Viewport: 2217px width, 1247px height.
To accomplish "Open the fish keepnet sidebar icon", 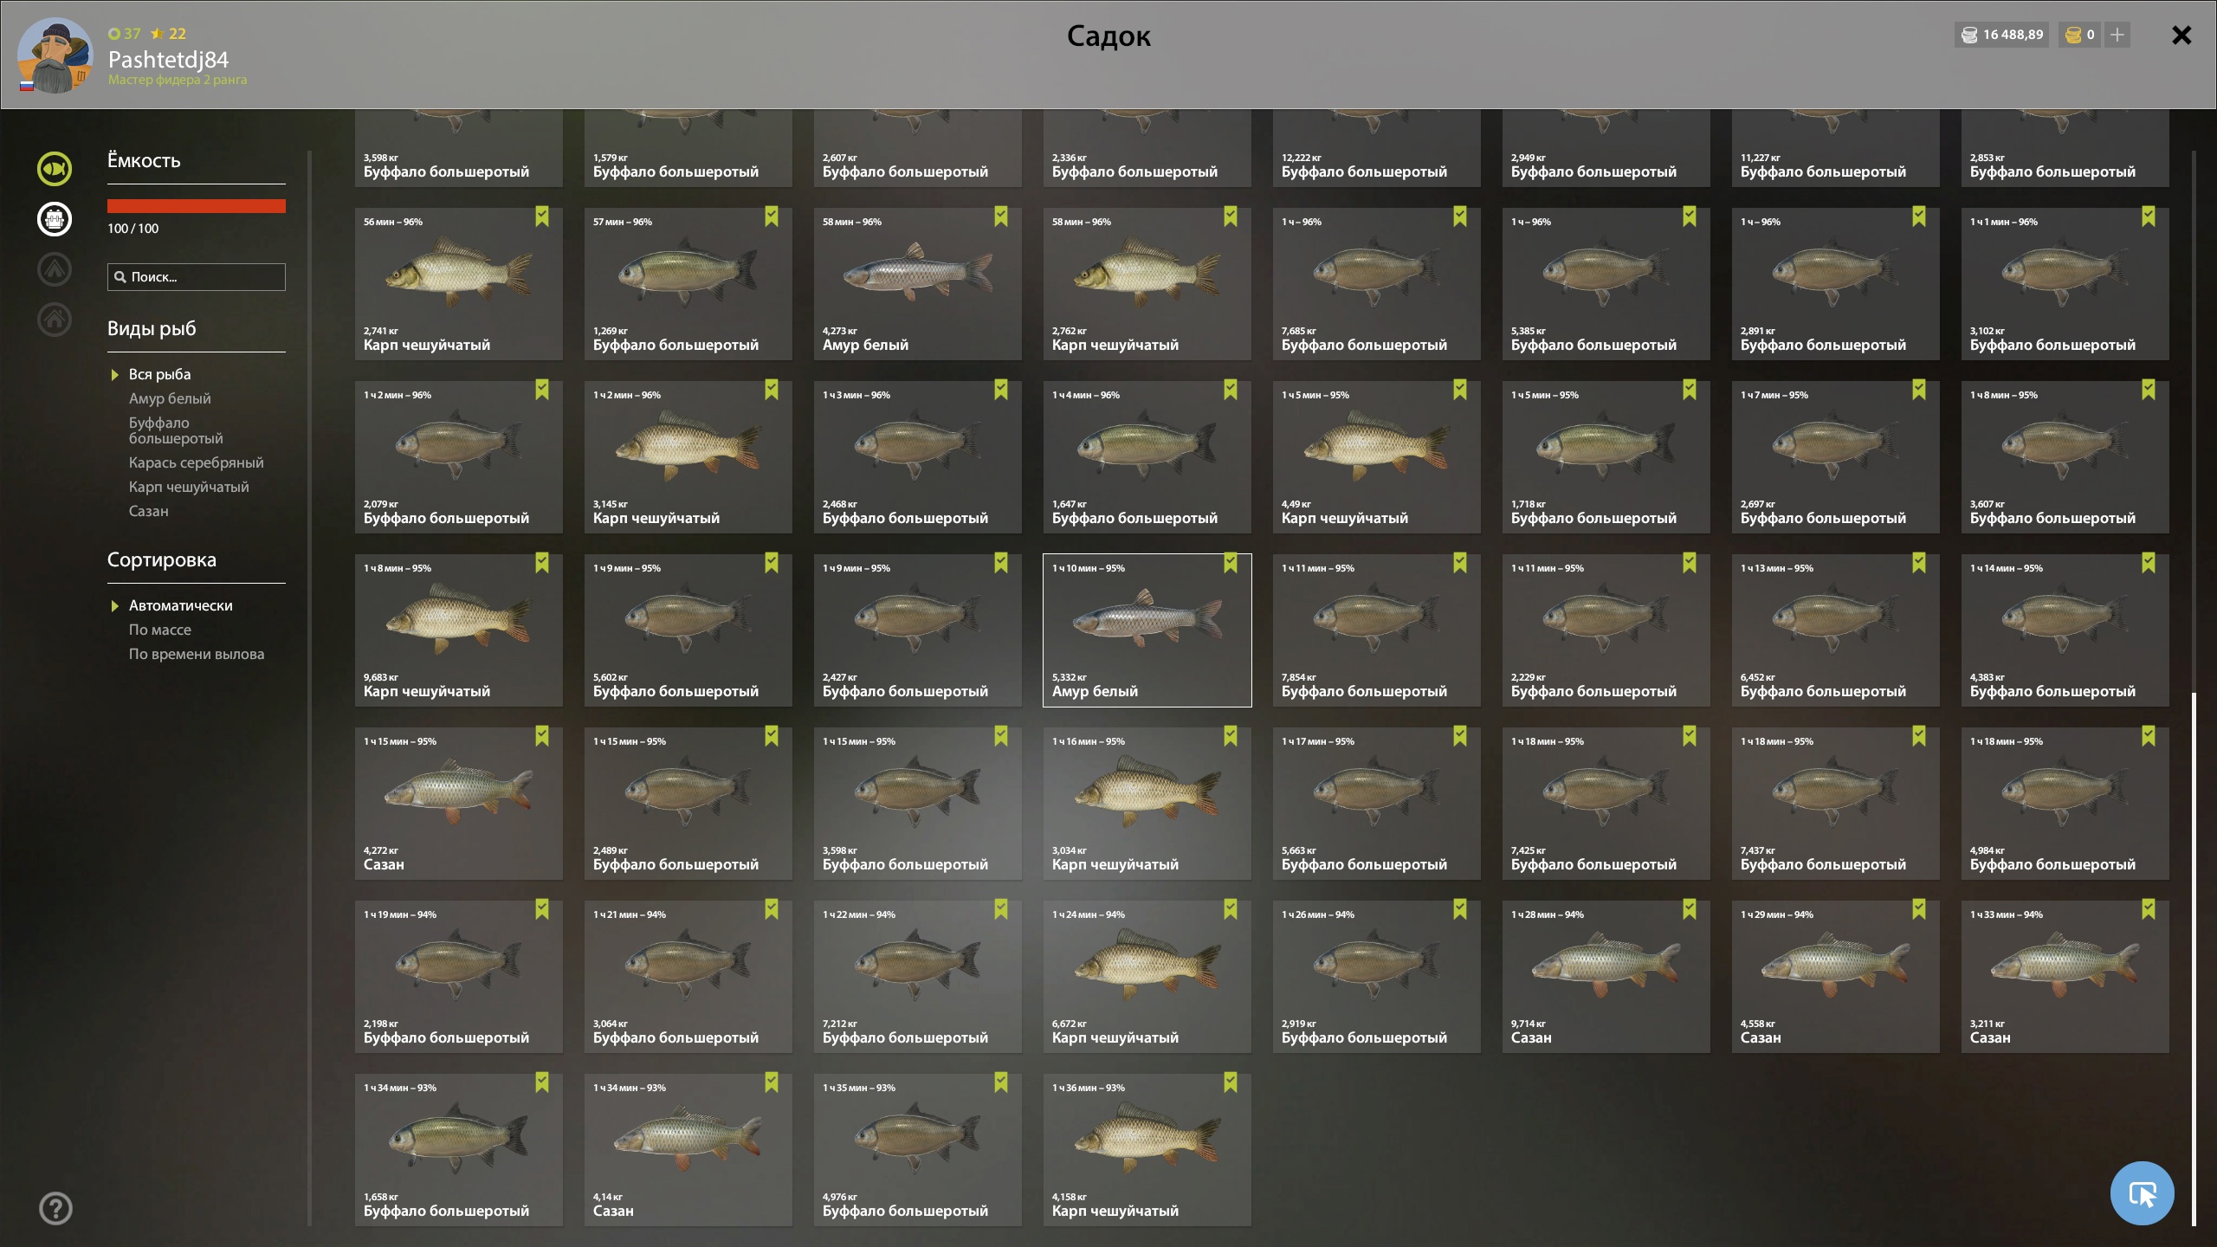I will [x=55, y=168].
